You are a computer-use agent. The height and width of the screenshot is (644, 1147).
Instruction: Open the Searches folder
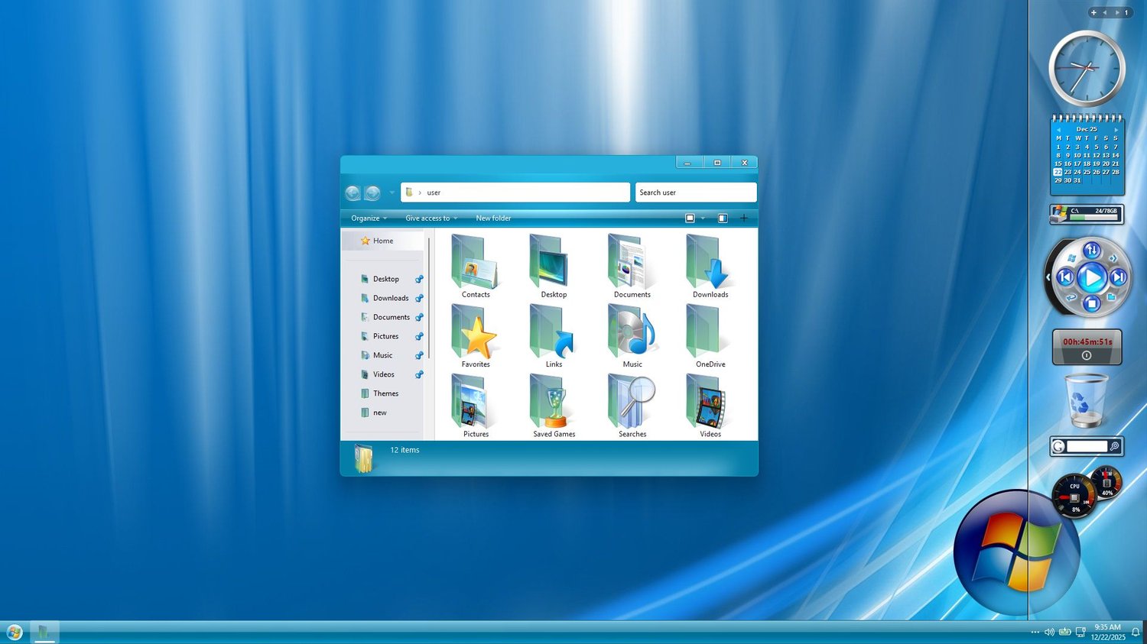pyautogui.click(x=632, y=406)
